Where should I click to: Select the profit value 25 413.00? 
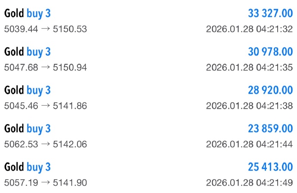[270, 166]
